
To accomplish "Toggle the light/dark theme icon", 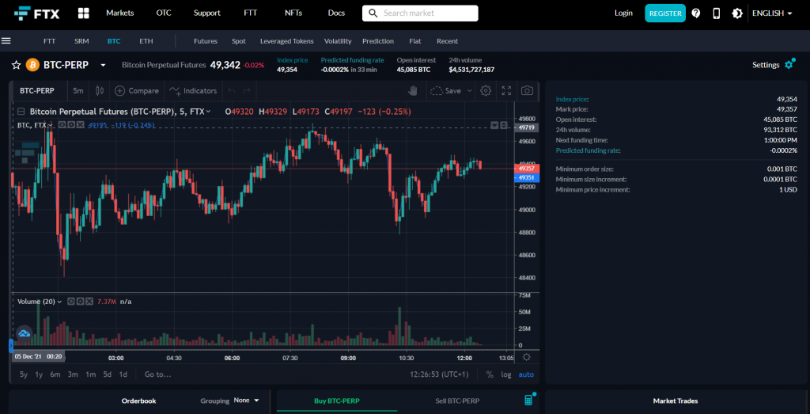I will [x=737, y=13].
